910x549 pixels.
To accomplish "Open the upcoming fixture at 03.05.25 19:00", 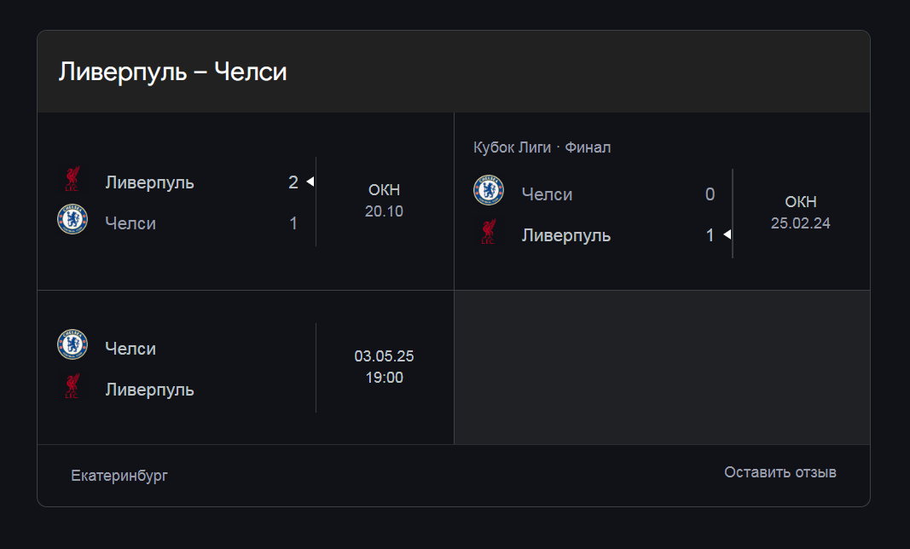I will 384,367.
